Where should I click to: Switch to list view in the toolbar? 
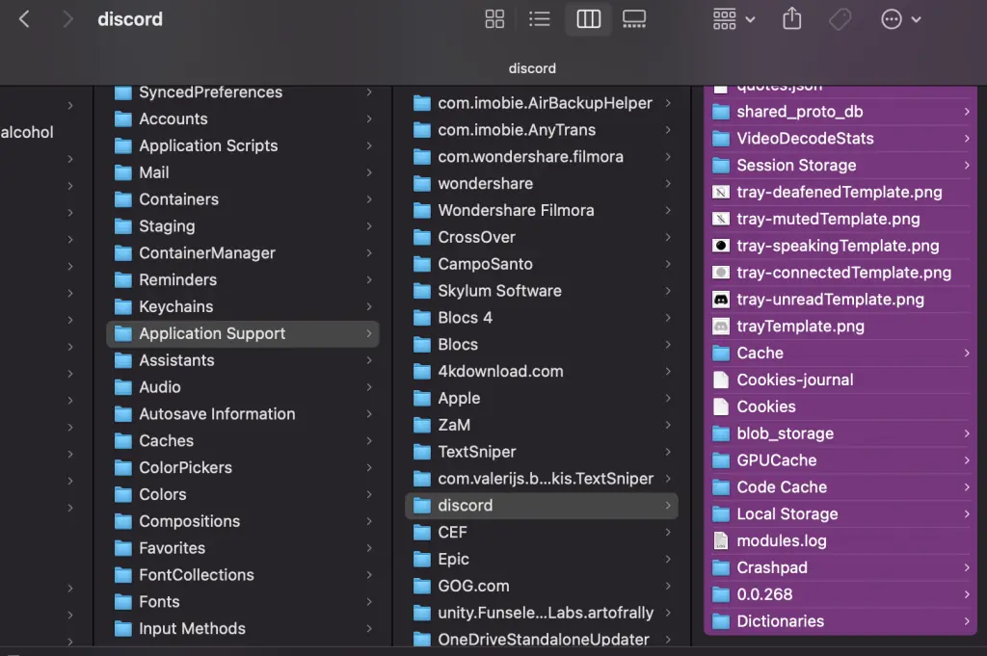pos(539,18)
